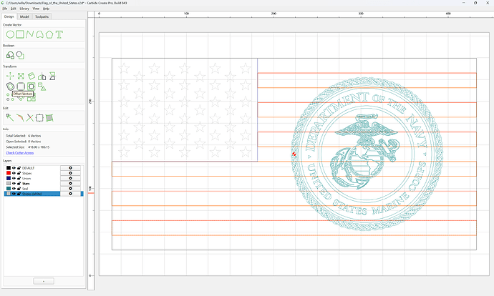Hide the Seal layer
This screenshot has width=494, height=296.
click(x=14, y=189)
